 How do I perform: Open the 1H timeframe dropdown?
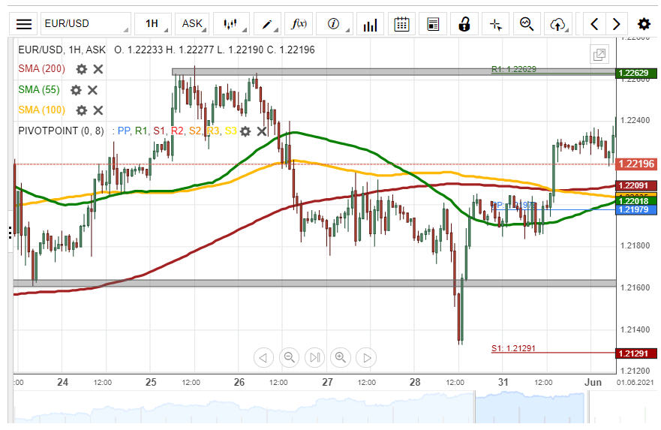(152, 24)
